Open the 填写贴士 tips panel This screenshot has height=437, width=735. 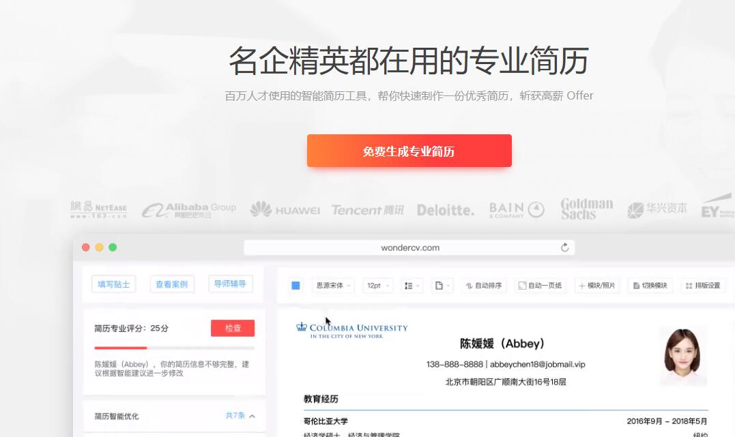113,283
